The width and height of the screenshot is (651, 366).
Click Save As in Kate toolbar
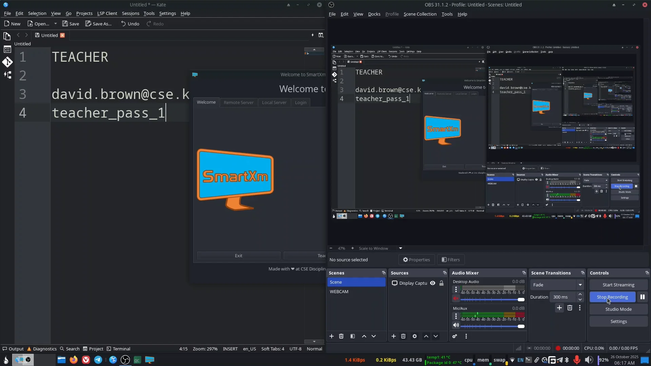[x=98, y=24]
